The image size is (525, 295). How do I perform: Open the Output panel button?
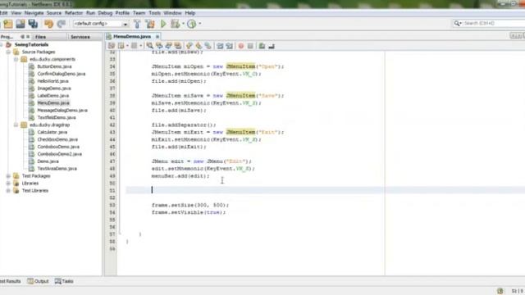click(x=38, y=281)
